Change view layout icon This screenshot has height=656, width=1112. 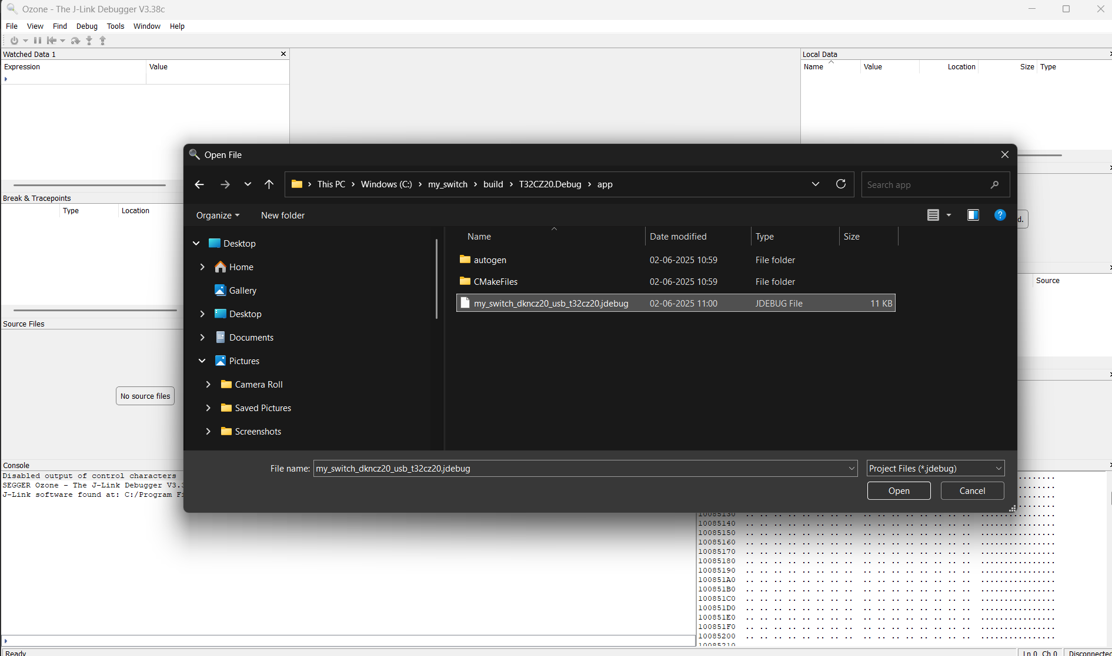pos(933,215)
